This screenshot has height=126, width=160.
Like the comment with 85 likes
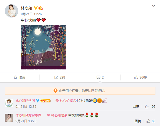tap(151, 121)
